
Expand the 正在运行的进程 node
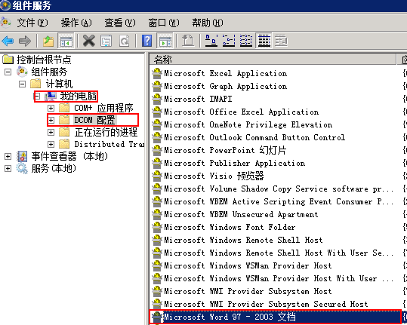(51, 132)
